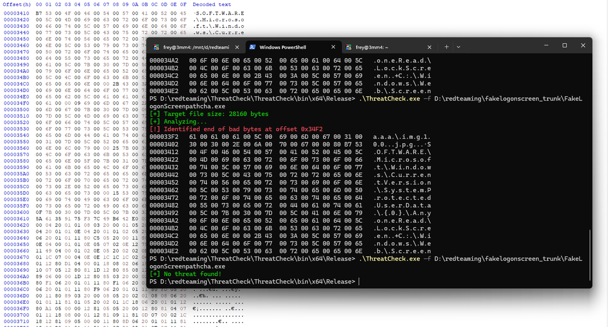The height and width of the screenshot is (327, 608).
Task: Click decoded '.f.t.\.W.i.n.d.o' in hex editor
Action: pyautogui.click(x=219, y=26)
